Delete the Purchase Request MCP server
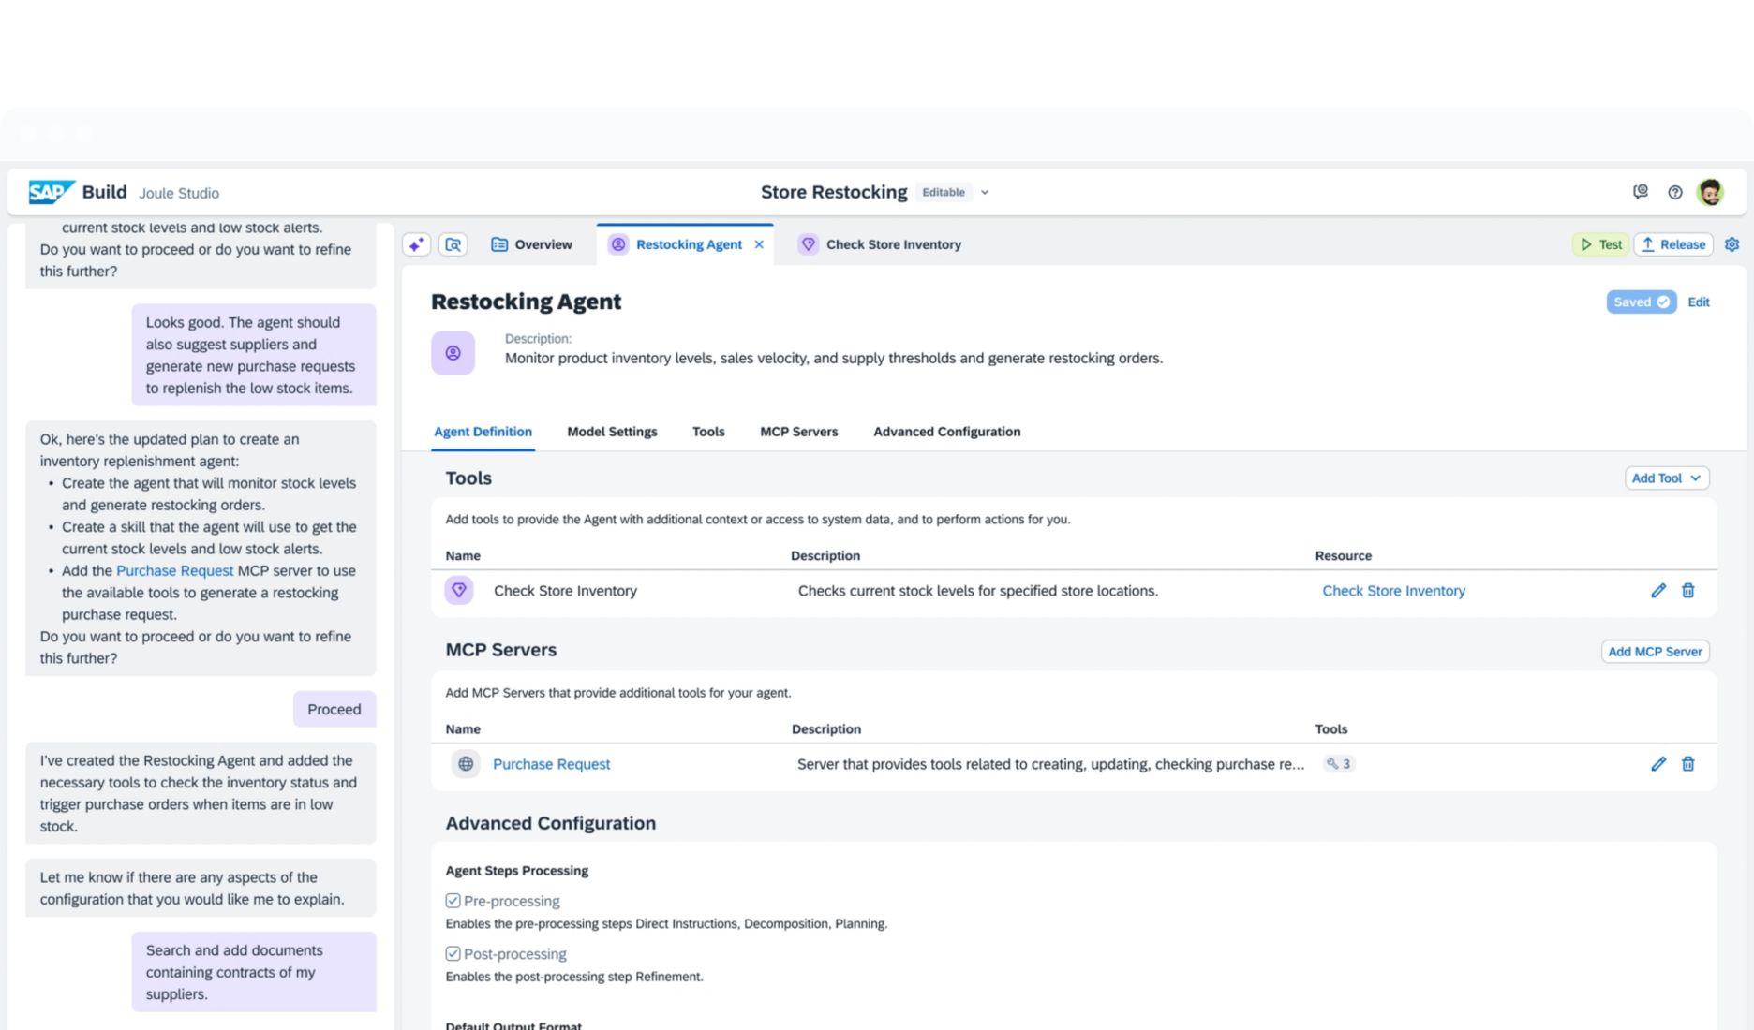This screenshot has width=1754, height=1030. tap(1687, 764)
